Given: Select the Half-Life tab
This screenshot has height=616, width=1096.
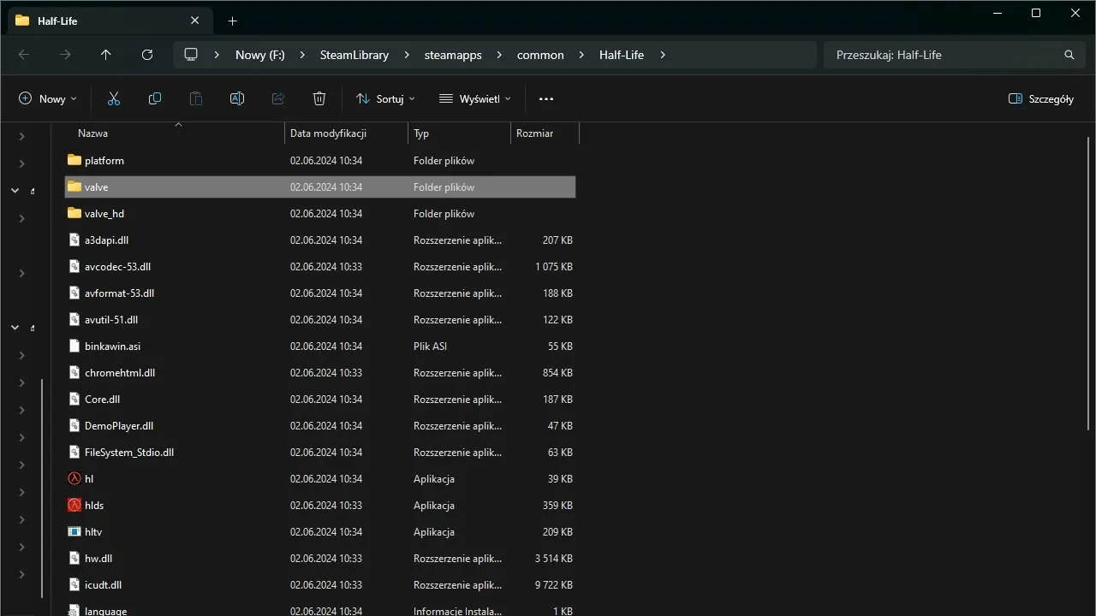Looking at the screenshot, I should coord(108,21).
